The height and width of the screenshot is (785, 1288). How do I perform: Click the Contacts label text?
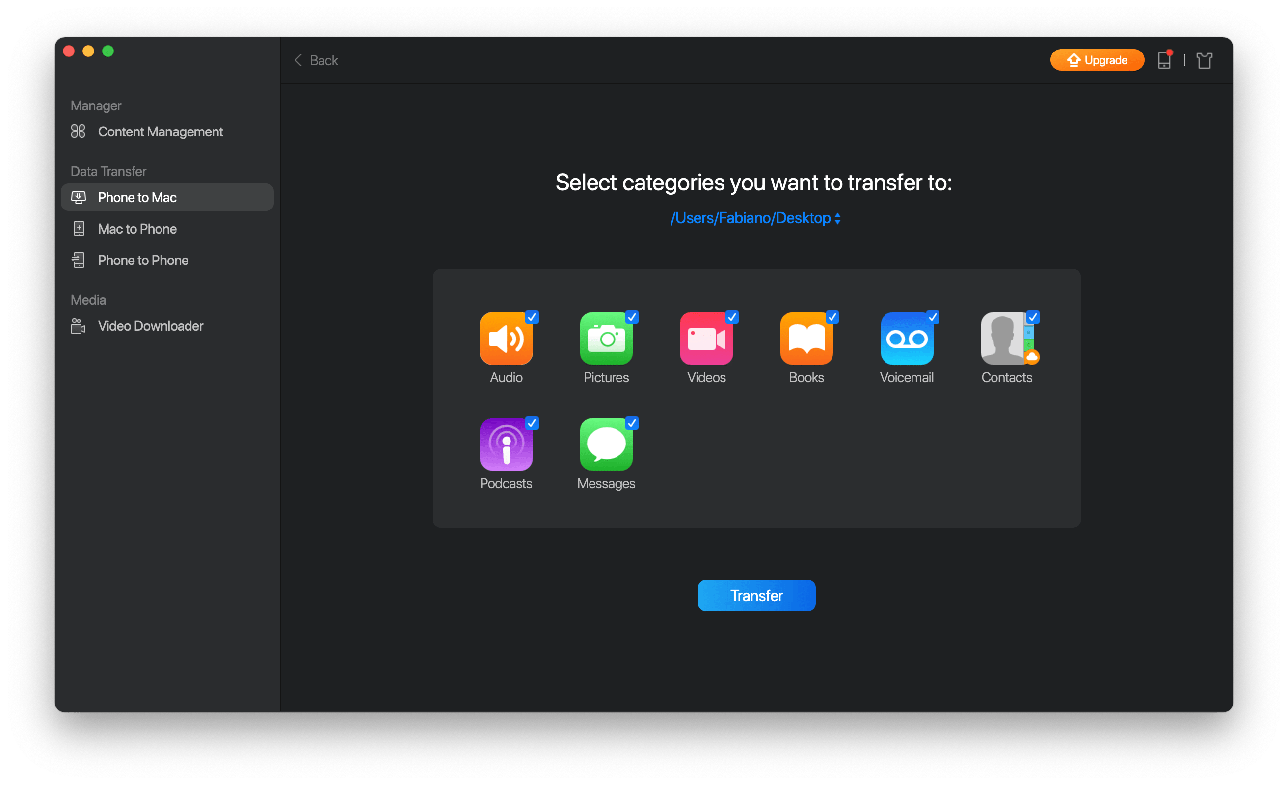[1007, 377]
